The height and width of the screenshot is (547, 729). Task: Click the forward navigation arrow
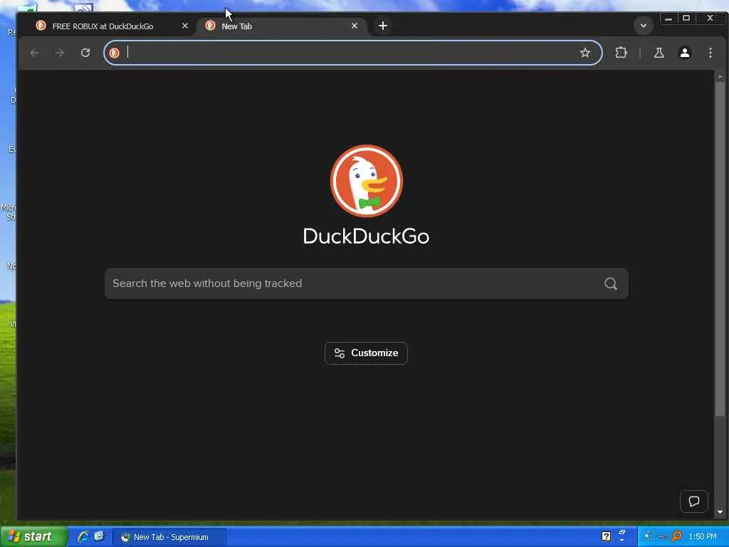pos(60,53)
